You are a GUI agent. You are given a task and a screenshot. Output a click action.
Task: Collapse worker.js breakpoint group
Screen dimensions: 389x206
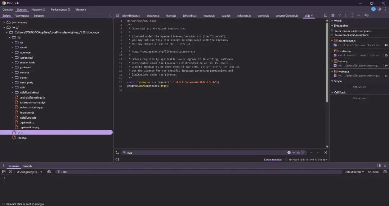[332, 71]
